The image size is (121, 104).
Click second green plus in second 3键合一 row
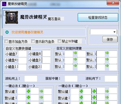tap(94, 97)
